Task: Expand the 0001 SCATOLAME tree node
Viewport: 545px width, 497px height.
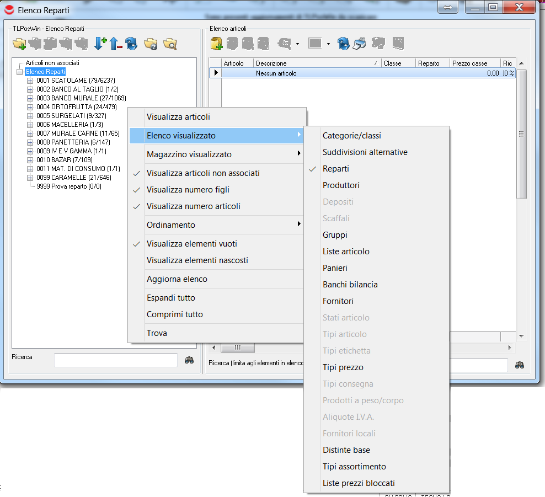Action: tap(30, 81)
